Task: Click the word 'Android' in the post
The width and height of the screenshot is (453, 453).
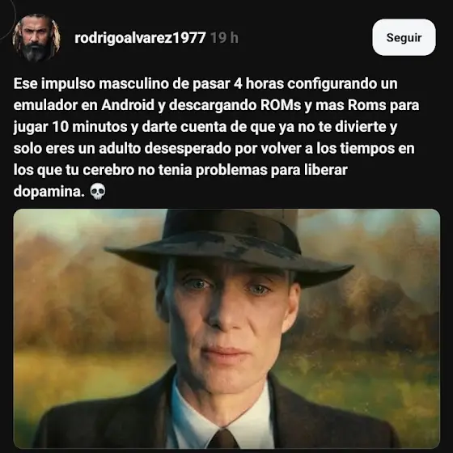Action: (128, 105)
